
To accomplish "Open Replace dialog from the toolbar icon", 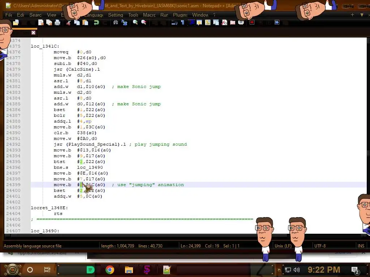I will click(x=124, y=23).
